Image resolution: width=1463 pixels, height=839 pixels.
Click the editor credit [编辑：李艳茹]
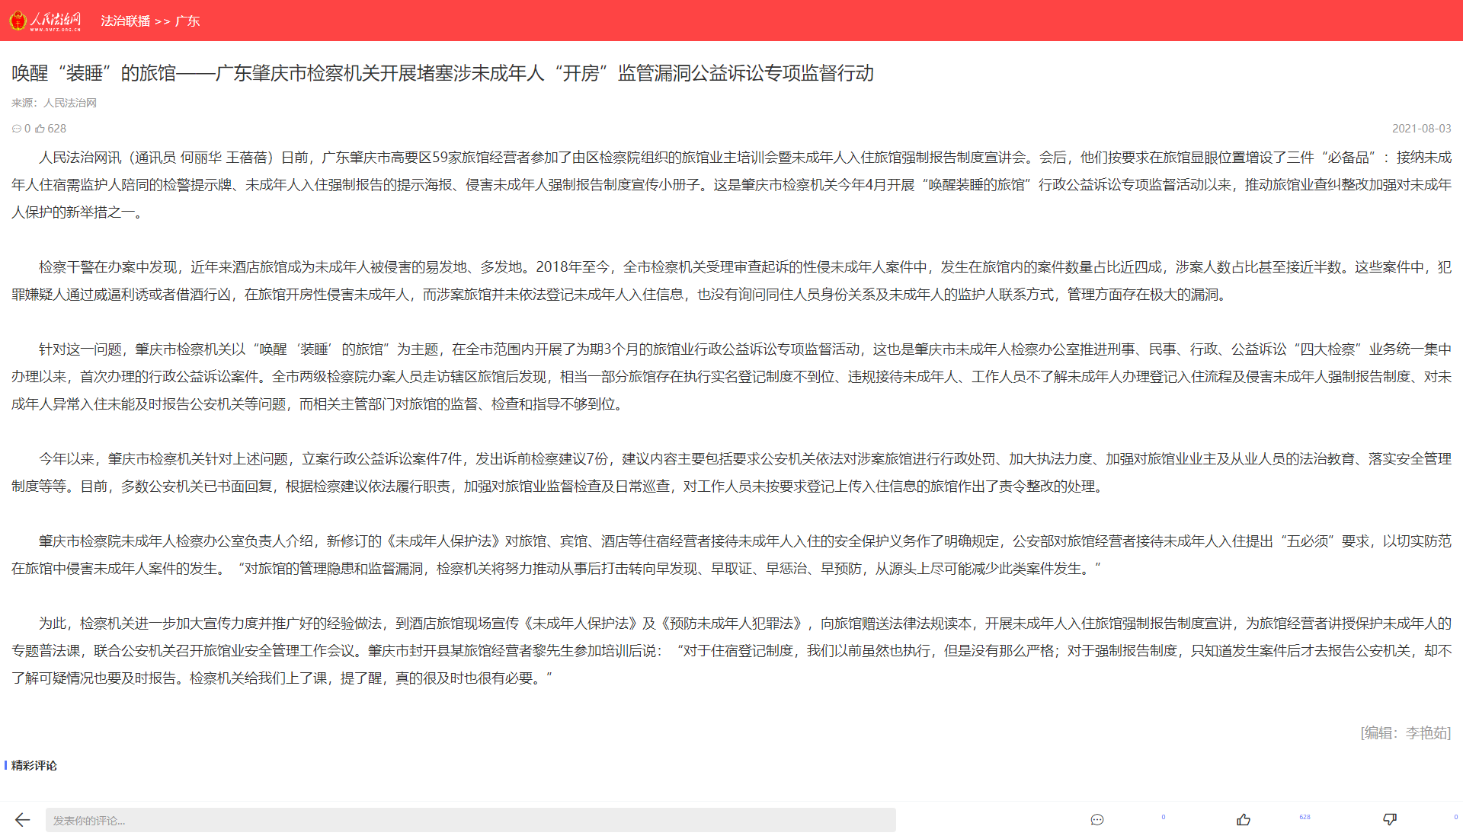(x=1406, y=732)
